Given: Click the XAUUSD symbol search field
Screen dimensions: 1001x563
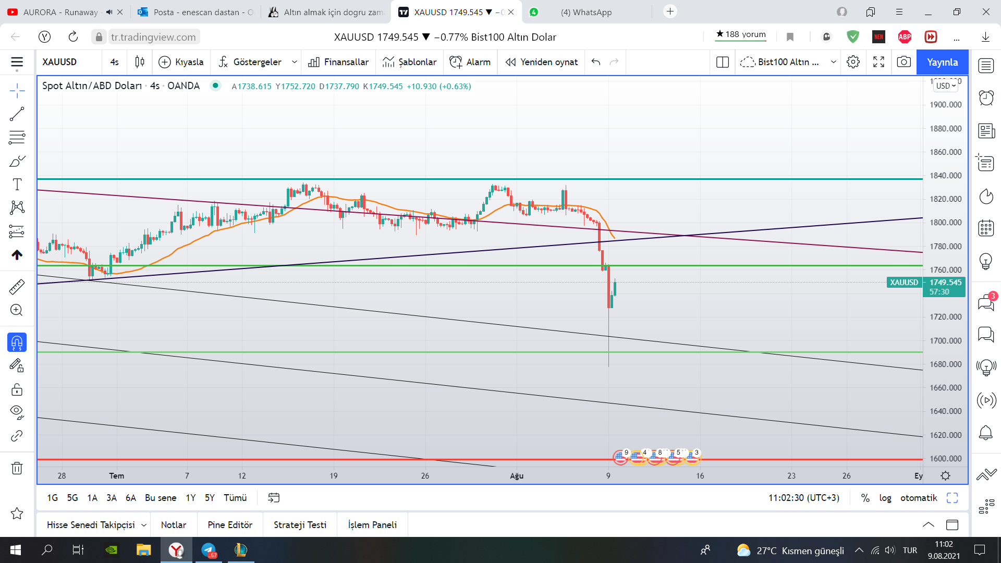Looking at the screenshot, I should (69, 62).
